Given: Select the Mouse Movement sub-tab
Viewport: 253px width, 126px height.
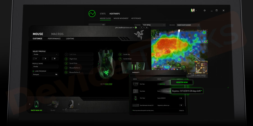Looking at the screenshot, I should coord(121,18).
